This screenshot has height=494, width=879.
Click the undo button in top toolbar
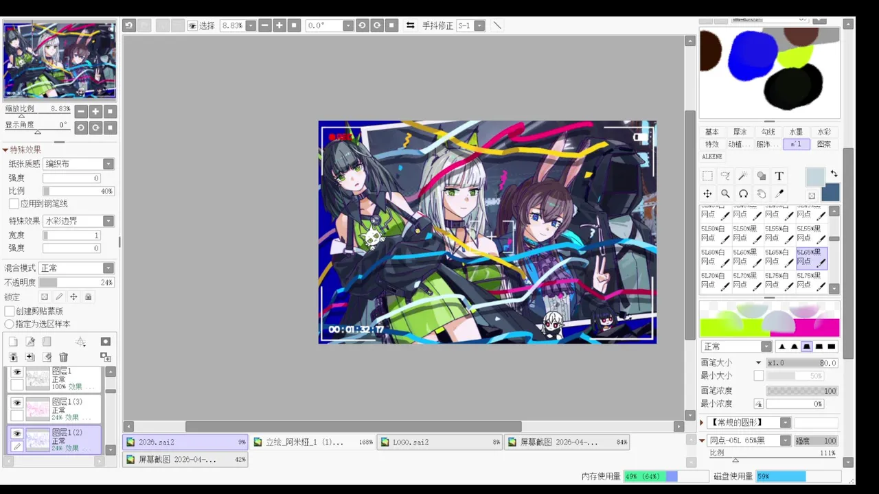click(x=129, y=25)
